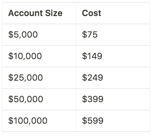Image resolution: width=153 pixels, height=136 pixels.
Task: Click the dollar sign in $599
Action: (85, 121)
